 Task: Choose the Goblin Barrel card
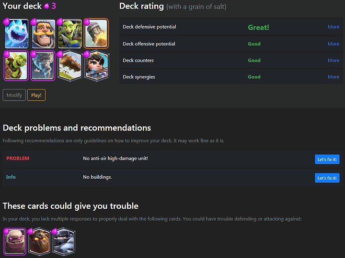point(16,65)
